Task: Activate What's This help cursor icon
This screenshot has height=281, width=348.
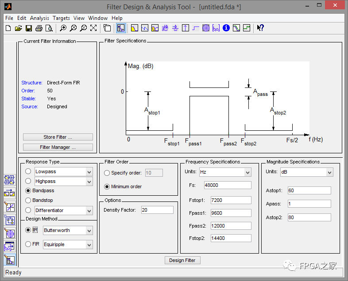Action: 260,28
